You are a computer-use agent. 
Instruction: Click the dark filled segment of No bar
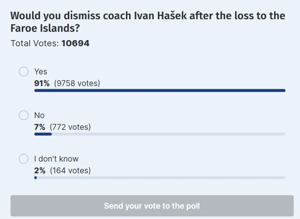(x=43, y=134)
